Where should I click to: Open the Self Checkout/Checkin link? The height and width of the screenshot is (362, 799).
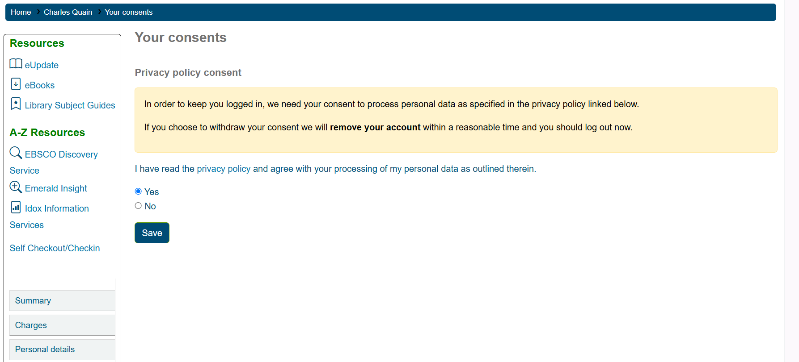(x=55, y=248)
